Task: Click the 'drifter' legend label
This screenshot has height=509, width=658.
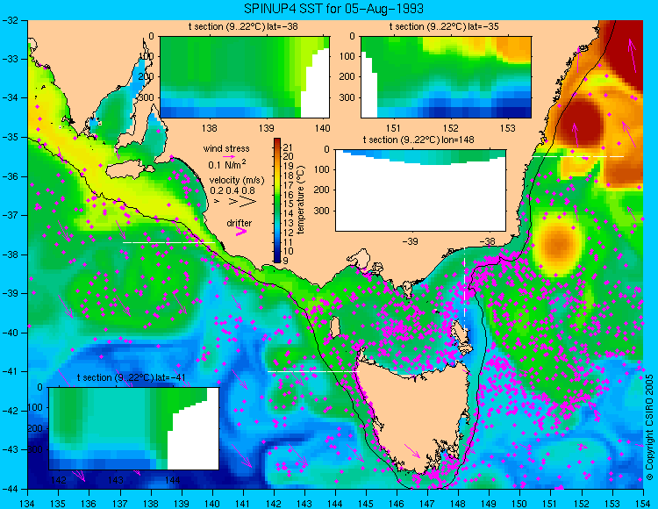Action: pos(240,223)
